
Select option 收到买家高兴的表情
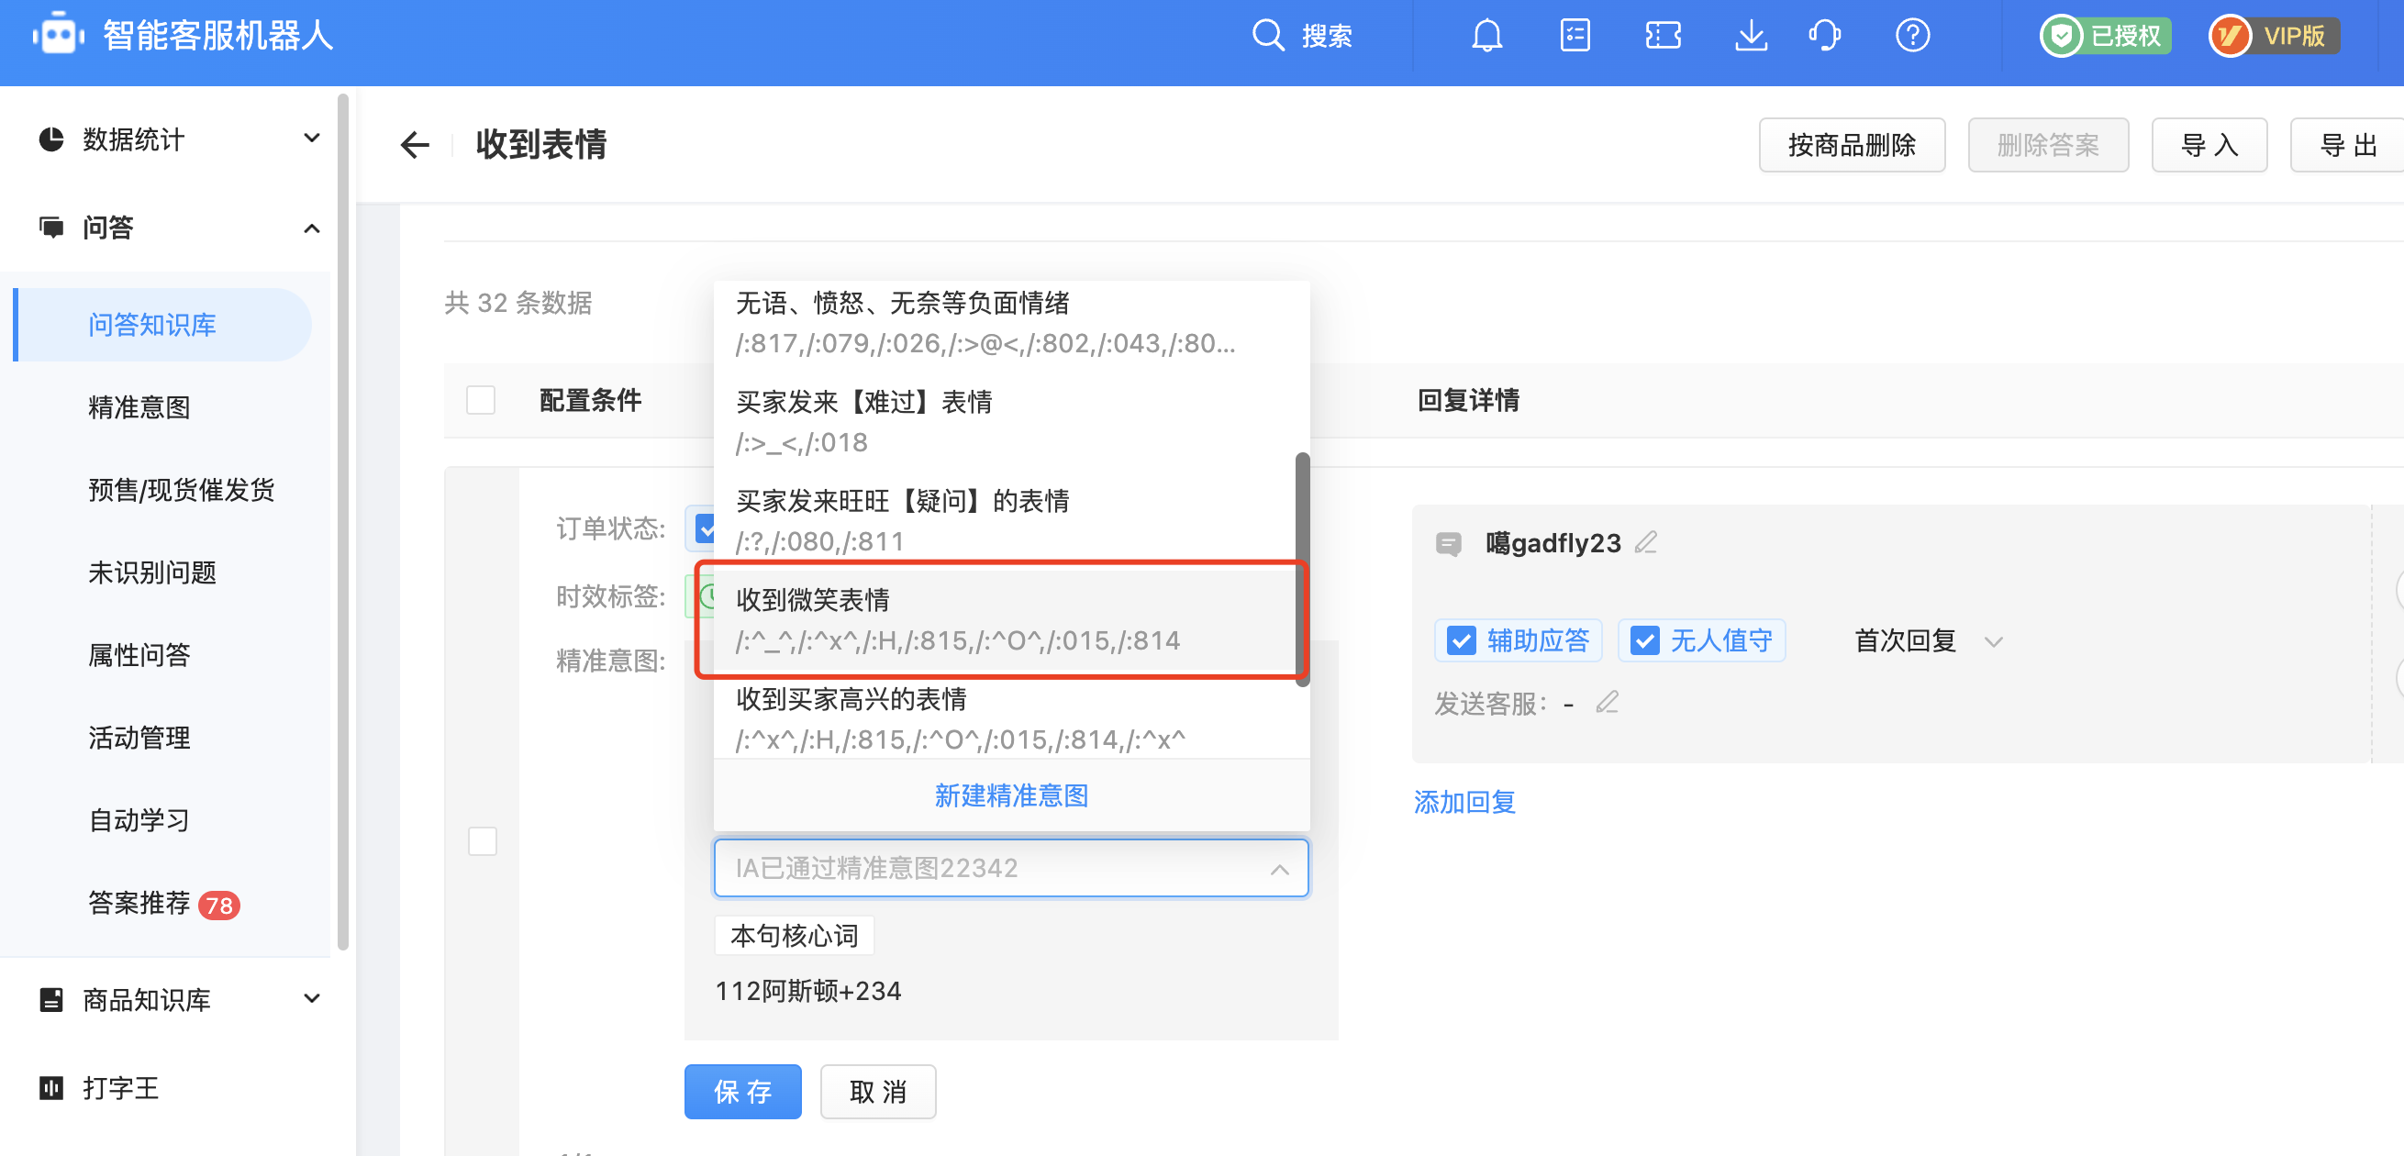point(1004,718)
